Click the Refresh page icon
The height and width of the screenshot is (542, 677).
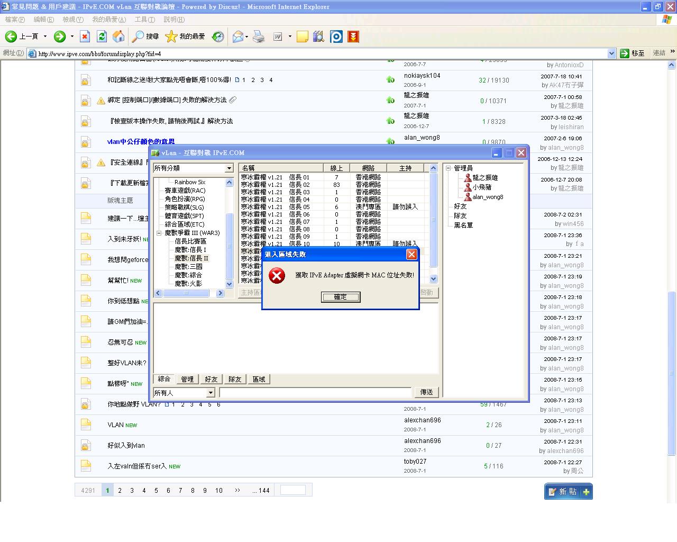pos(102,37)
